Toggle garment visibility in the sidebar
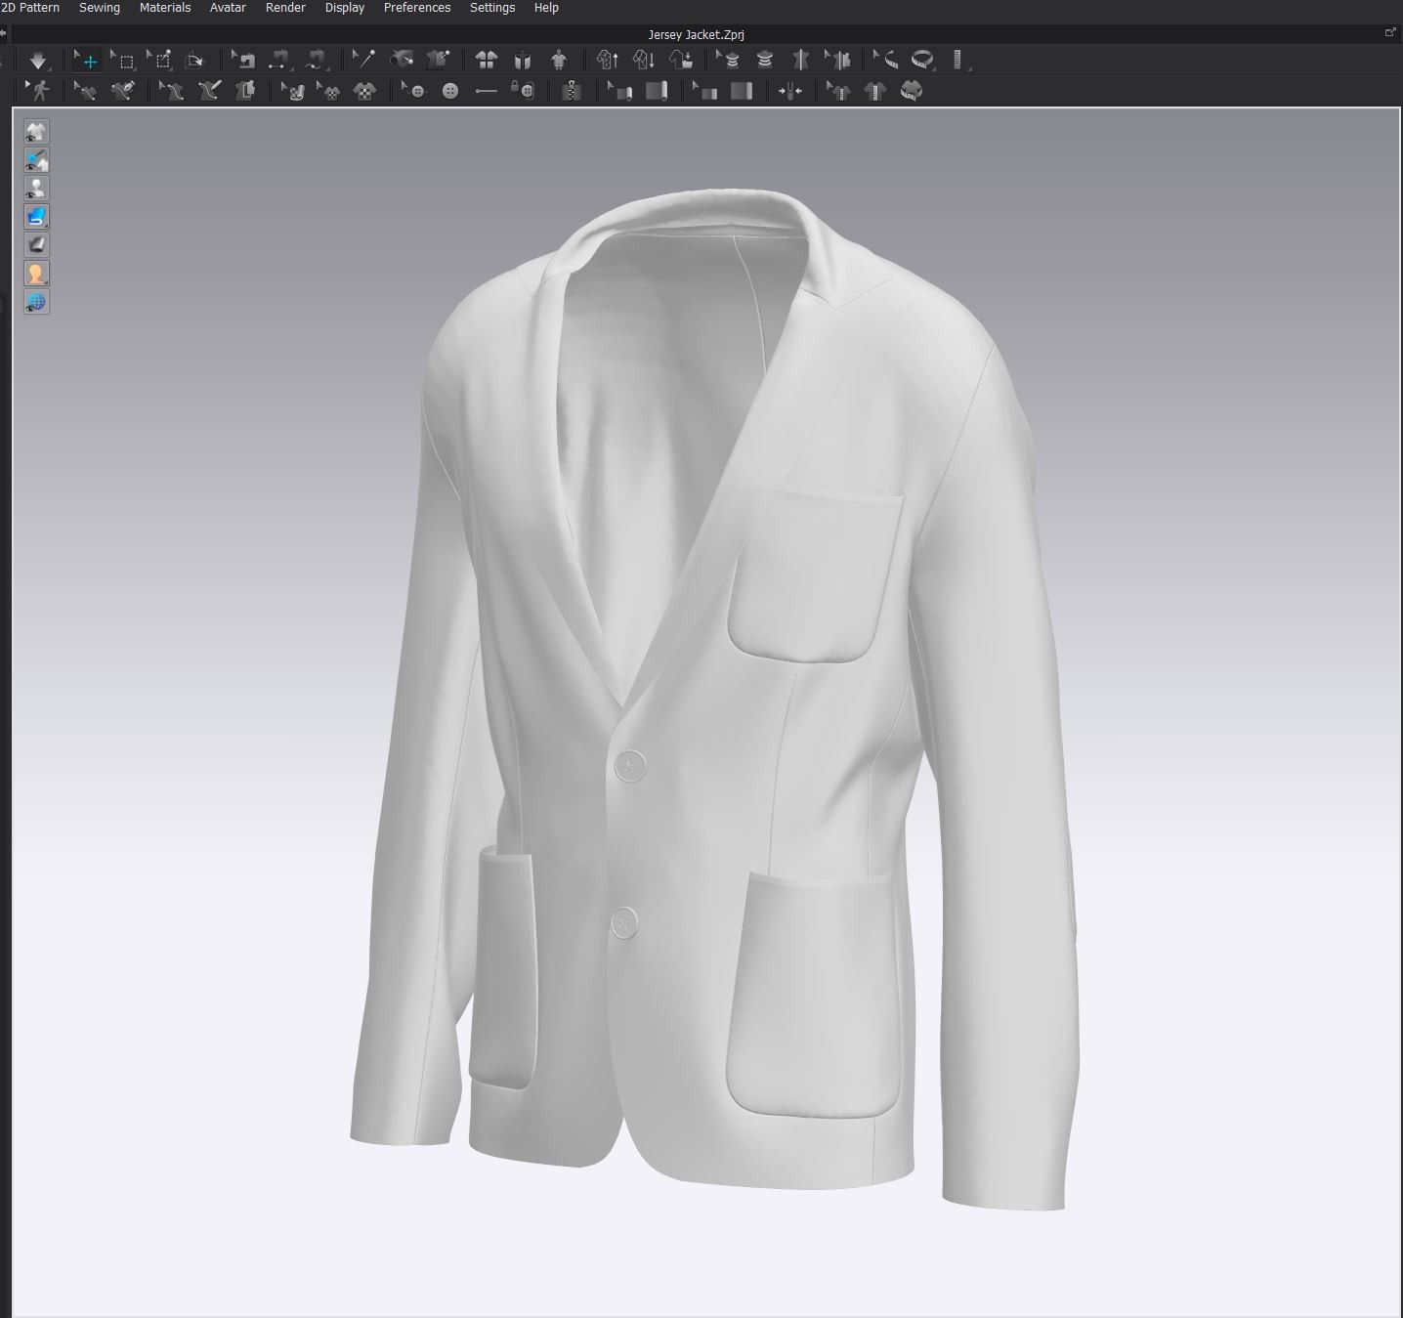Screen dimensions: 1403x1318 coord(36,131)
